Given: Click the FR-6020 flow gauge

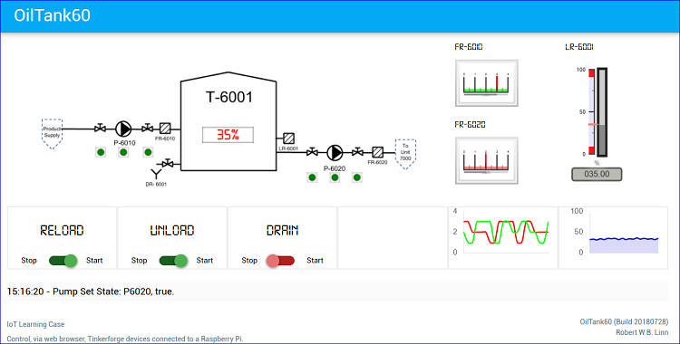Looking at the screenshot, I should 487,161.
